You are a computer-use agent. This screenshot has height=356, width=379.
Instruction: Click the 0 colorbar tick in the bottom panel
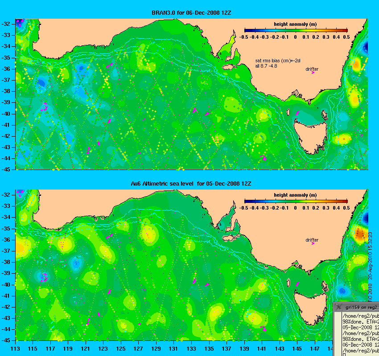[295, 208]
